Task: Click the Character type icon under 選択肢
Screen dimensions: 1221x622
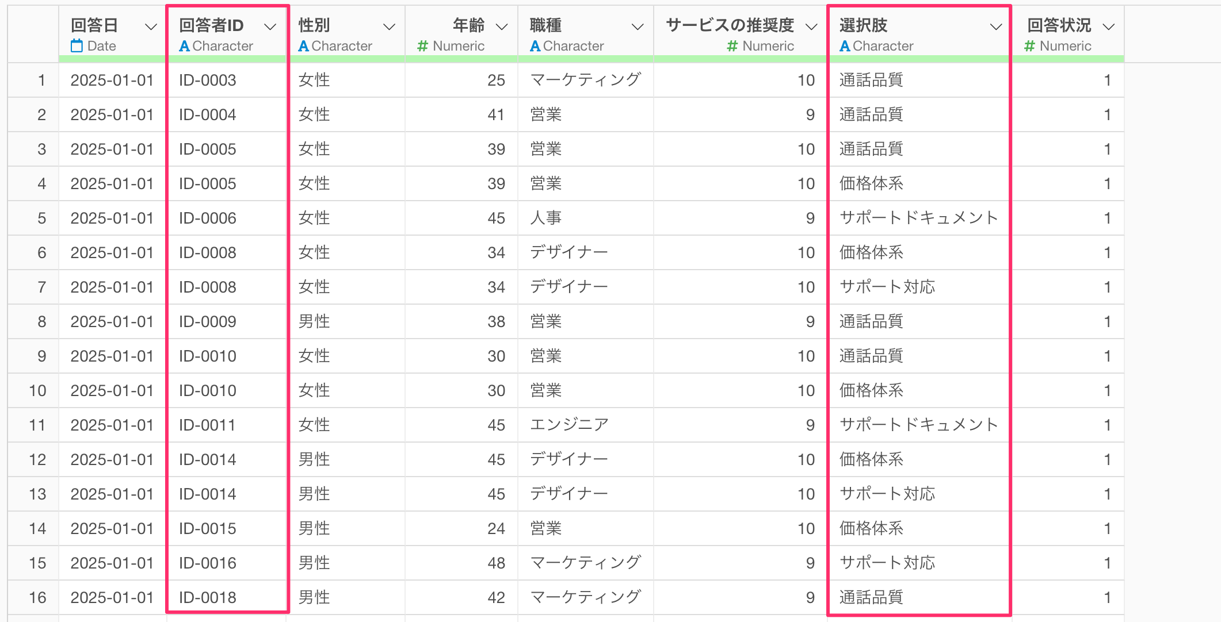Action: (845, 46)
